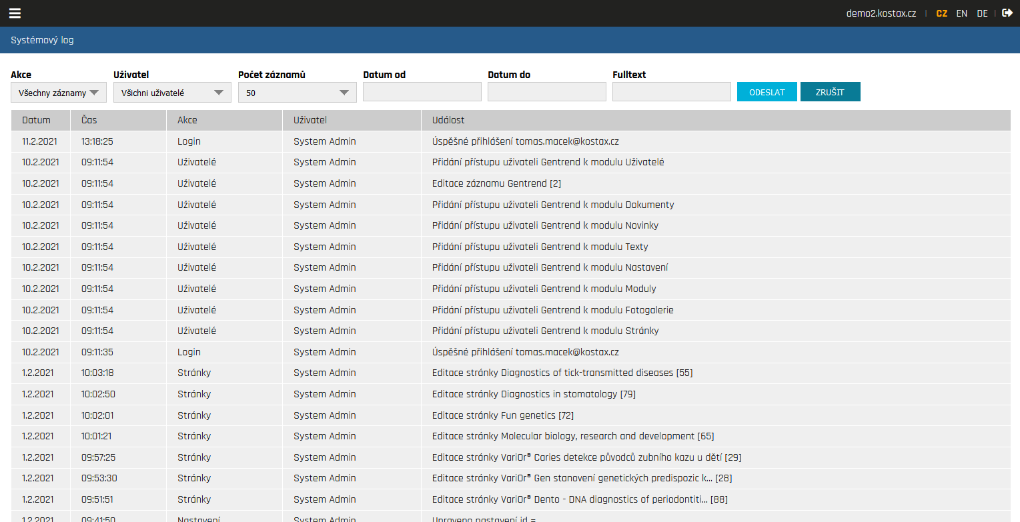Expand the Počet záznamů dropdown
The height and width of the screenshot is (522, 1020).
(297, 93)
